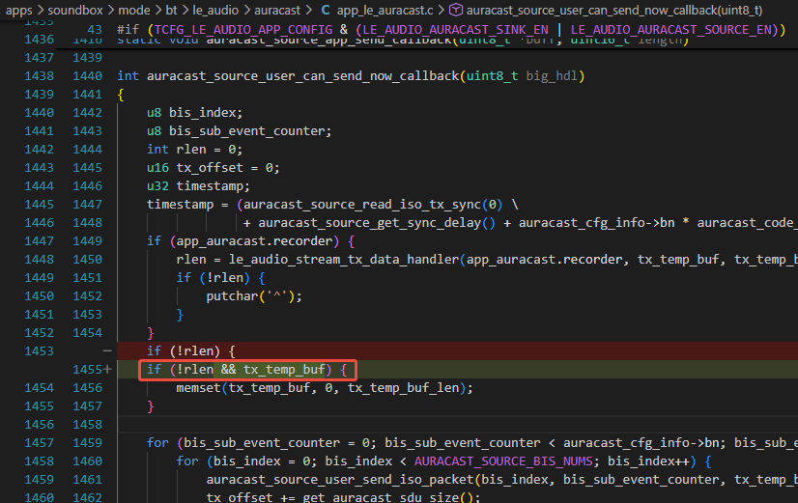Screen dimensions: 798x503
Task: Select the app_le_auracast.c breadcrumb file
Action: click(385, 10)
